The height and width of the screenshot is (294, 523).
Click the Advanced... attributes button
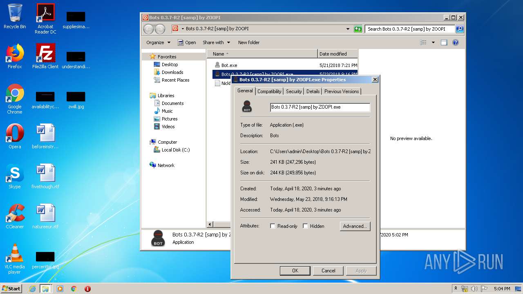tap(355, 226)
